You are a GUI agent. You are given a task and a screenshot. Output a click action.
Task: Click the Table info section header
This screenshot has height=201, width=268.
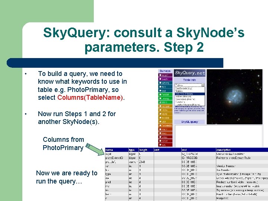pyautogui.click(x=189, y=80)
